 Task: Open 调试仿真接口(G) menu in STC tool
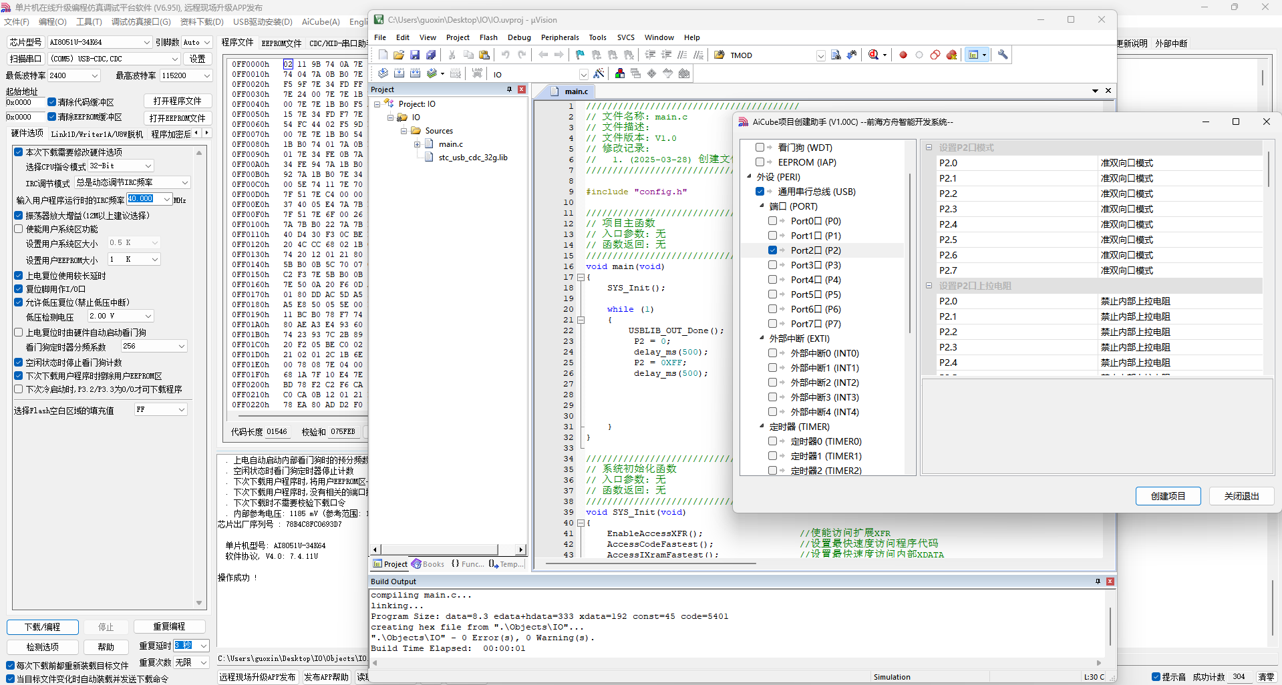click(141, 21)
